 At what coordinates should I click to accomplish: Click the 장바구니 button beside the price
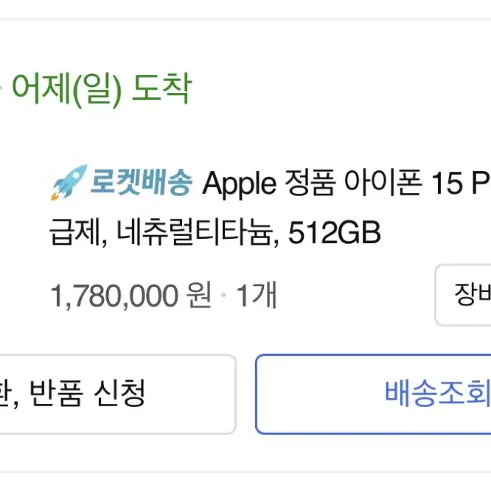click(463, 295)
